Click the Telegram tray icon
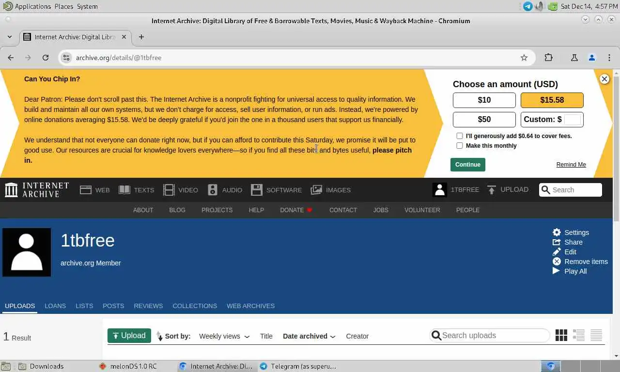620x372 pixels. pyautogui.click(x=528, y=6)
